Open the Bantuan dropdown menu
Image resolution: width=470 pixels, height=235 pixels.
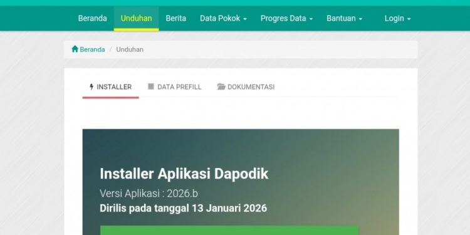tap(345, 18)
